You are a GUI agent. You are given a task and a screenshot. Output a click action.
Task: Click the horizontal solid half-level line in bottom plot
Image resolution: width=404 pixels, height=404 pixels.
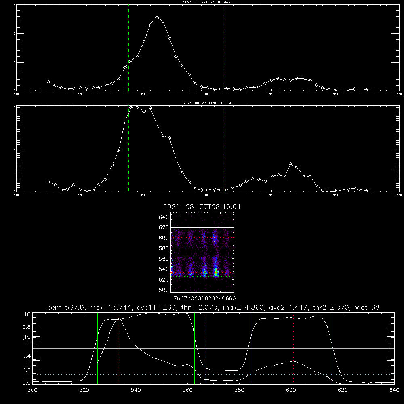click(x=214, y=348)
